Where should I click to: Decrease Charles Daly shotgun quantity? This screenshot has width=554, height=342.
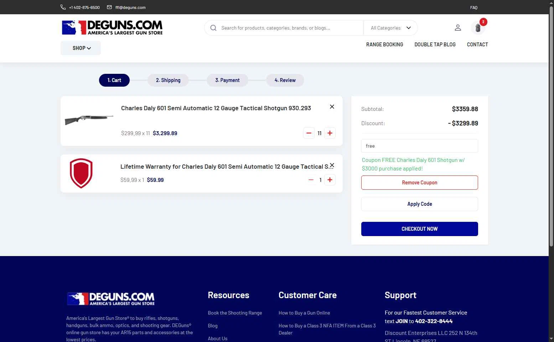pos(309,133)
